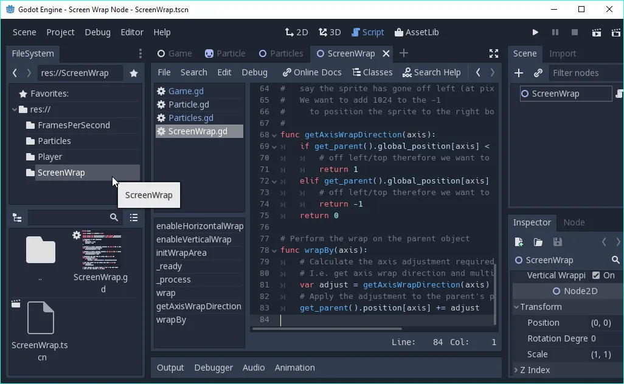Viewport: 624px width, 384px height.
Task: Open Search Help
Action: click(x=431, y=72)
